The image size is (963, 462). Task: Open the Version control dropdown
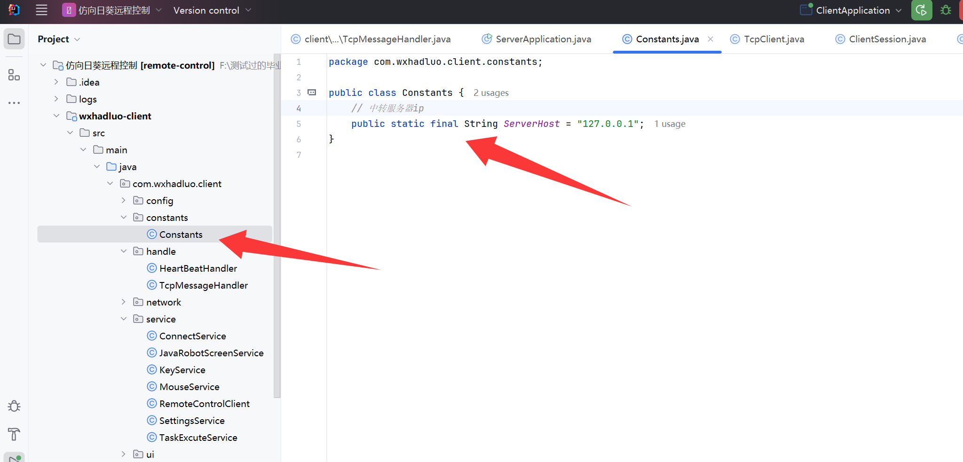(x=213, y=10)
